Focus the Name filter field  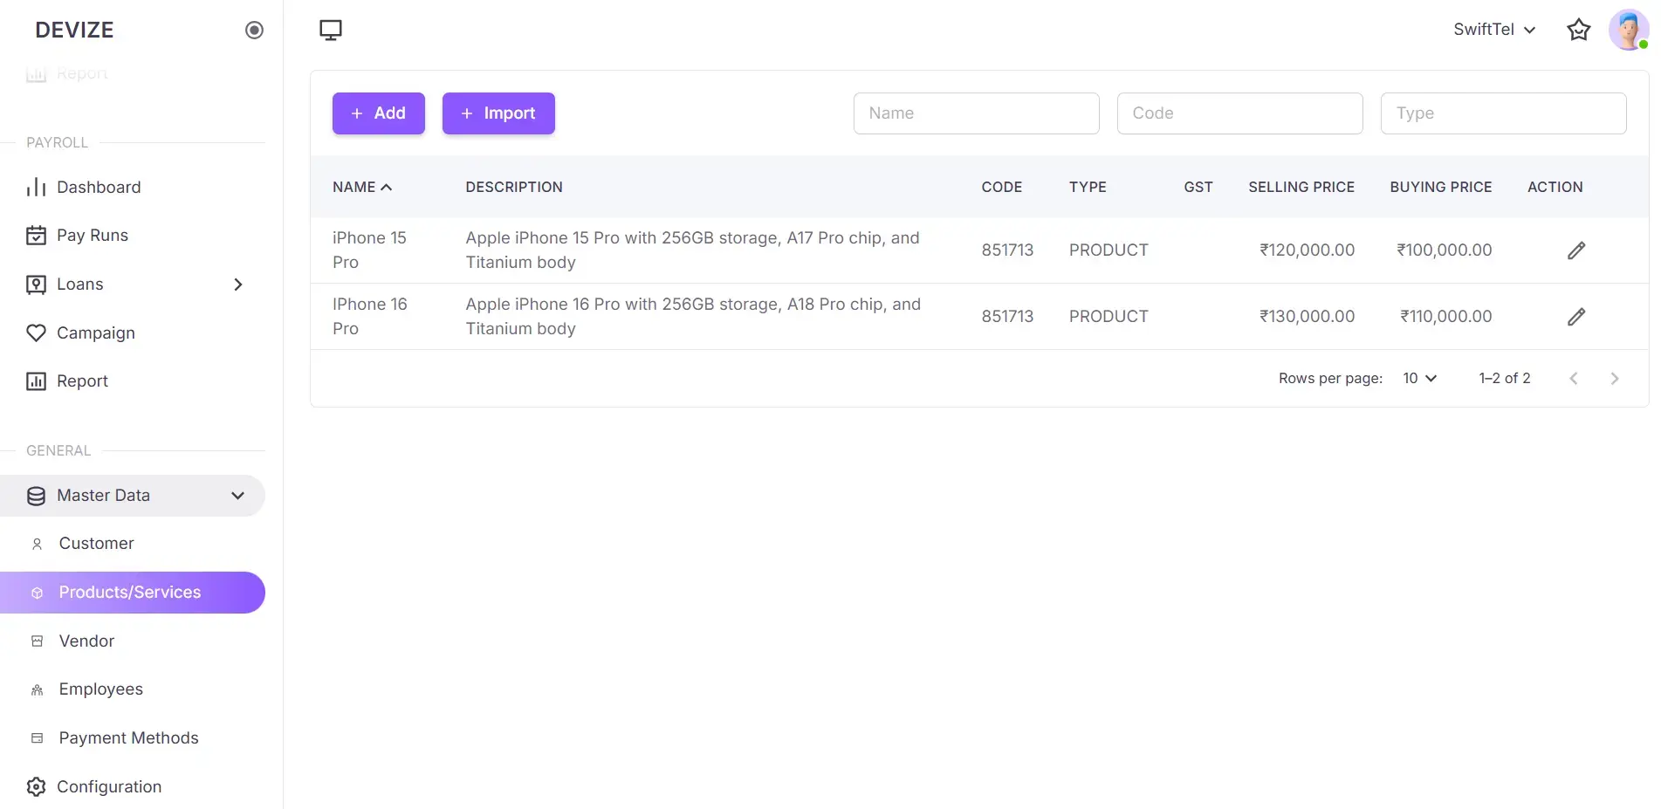point(976,113)
